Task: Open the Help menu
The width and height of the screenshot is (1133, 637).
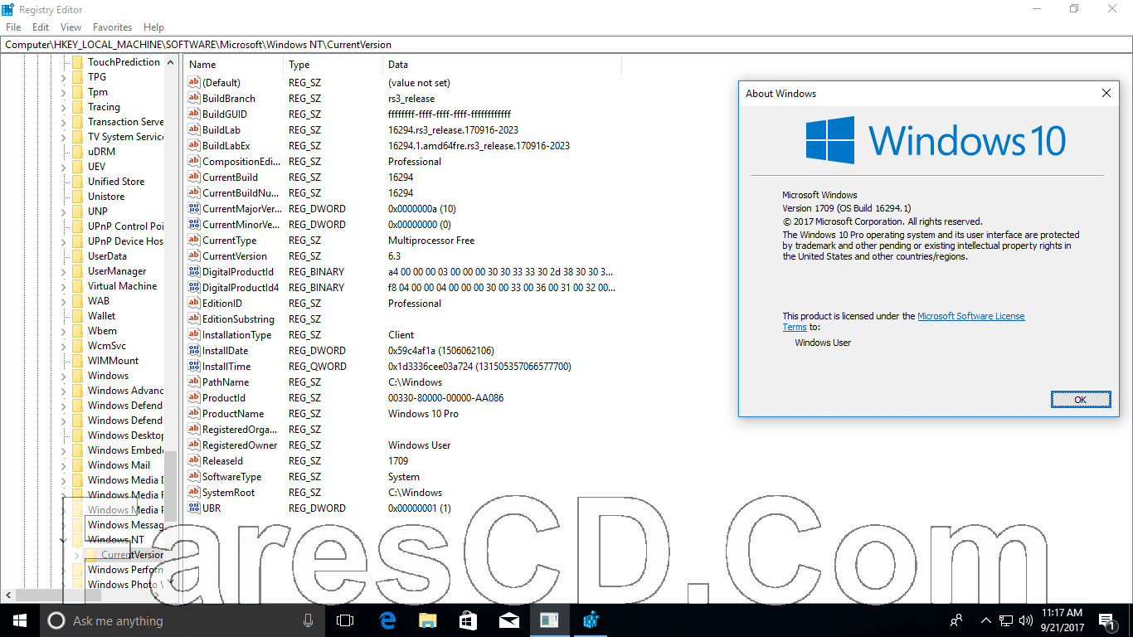Action: coord(153,27)
